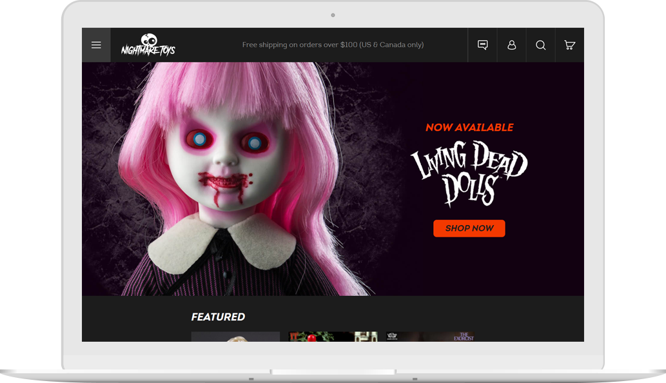Click the free shipping announcement text
This screenshot has height=383, width=666.
click(333, 45)
